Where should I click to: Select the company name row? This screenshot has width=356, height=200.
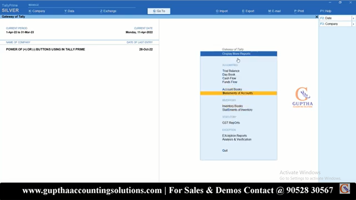pyautogui.click(x=79, y=49)
